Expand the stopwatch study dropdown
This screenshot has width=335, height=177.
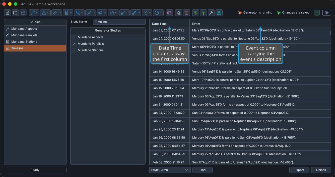(113, 13)
